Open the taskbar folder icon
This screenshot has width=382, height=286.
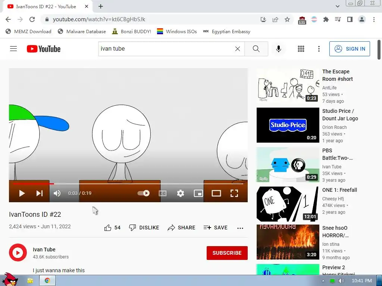pyautogui.click(x=30, y=281)
